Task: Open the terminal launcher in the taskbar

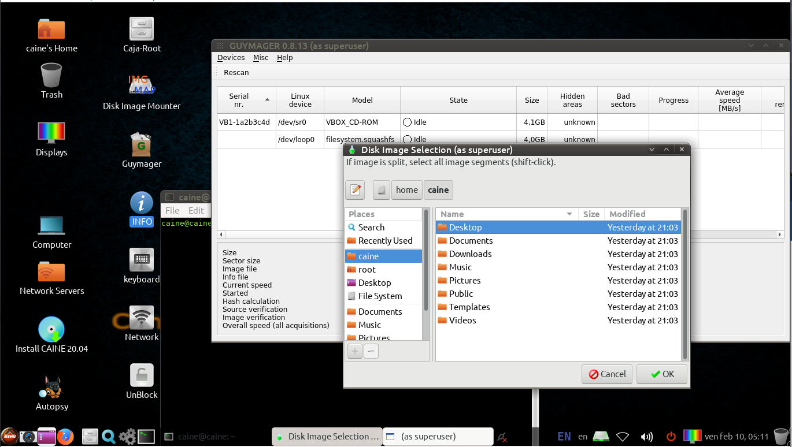Action: tap(146, 437)
